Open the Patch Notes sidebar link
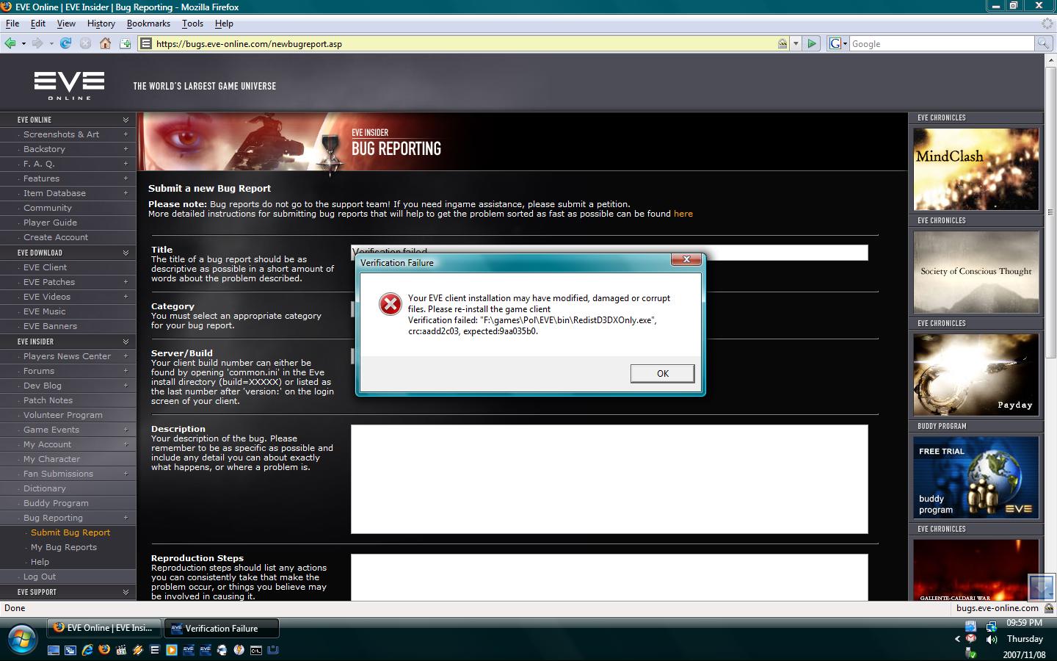This screenshot has height=661, width=1057. tap(48, 400)
